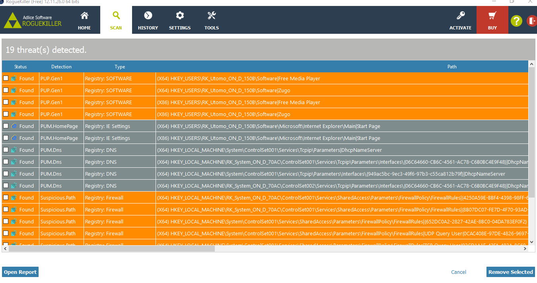Image resolution: width=537 pixels, height=283 pixels.
Task: Open Settings via the gear icon
Action: (x=180, y=16)
